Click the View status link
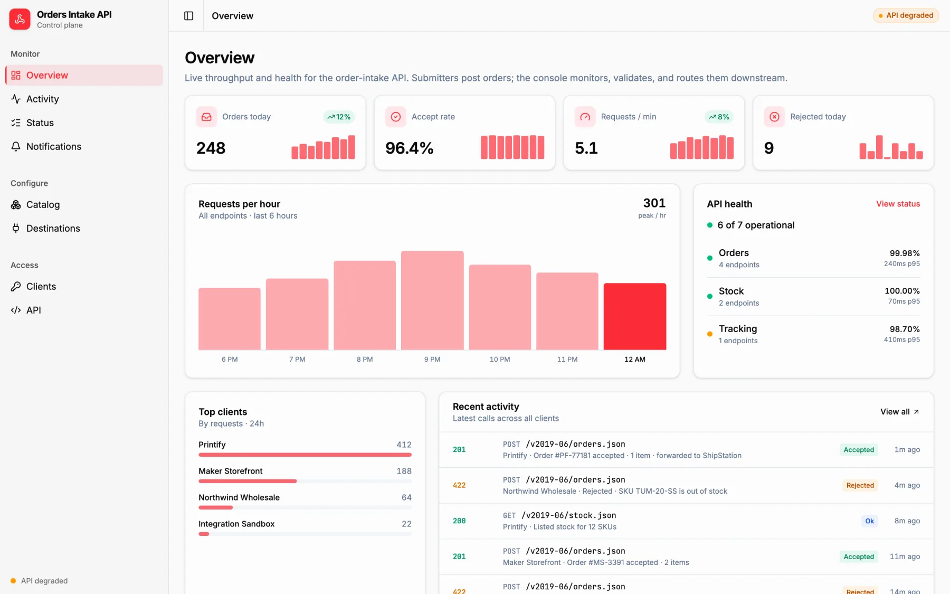This screenshot has height=594, width=950. tap(898, 204)
